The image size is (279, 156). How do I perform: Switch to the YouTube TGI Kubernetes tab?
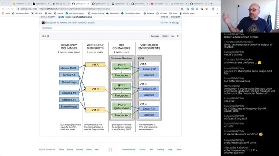160,4
